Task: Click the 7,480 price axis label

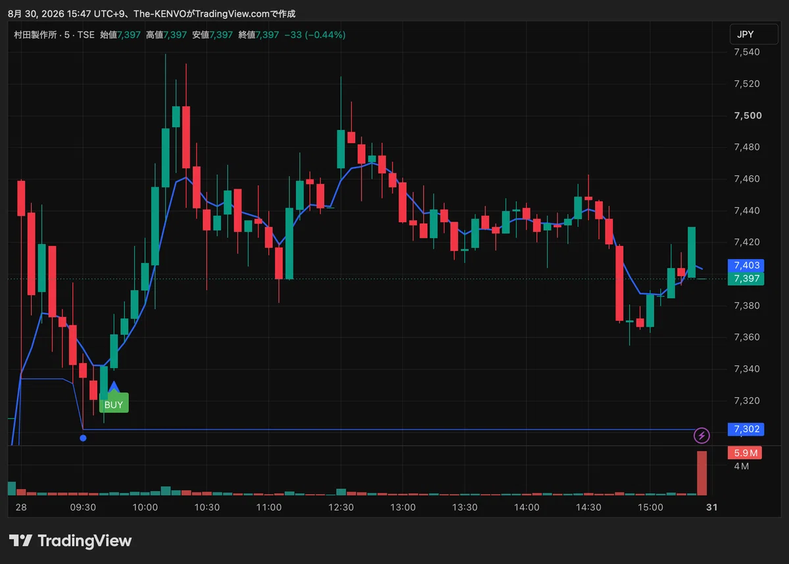Action: point(747,147)
